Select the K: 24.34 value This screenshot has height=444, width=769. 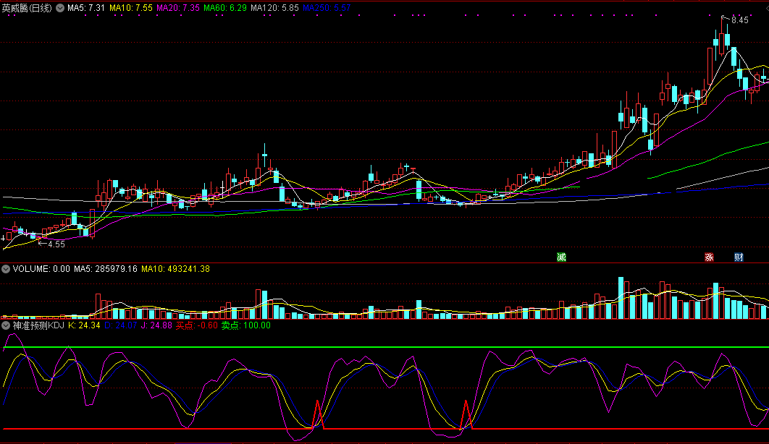point(84,325)
